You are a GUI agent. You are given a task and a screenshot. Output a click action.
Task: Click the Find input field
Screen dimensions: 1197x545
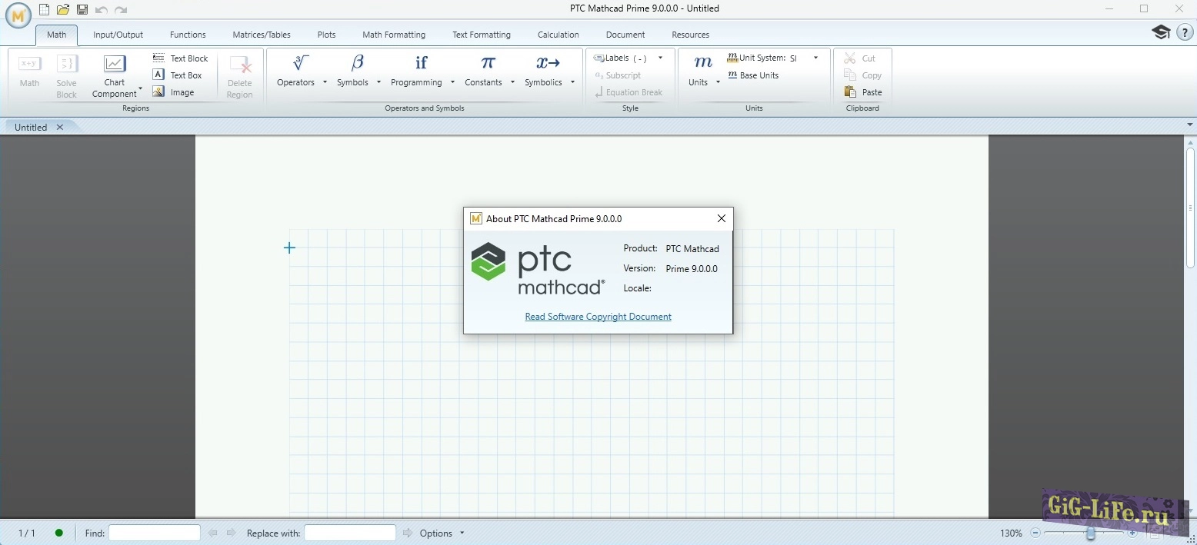154,533
